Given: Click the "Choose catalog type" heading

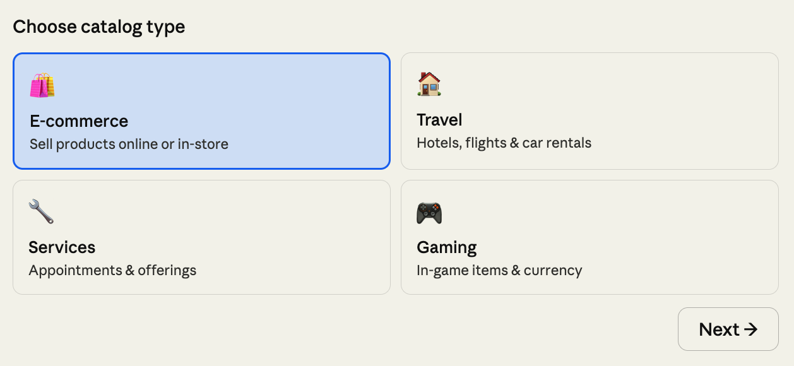Looking at the screenshot, I should (99, 27).
